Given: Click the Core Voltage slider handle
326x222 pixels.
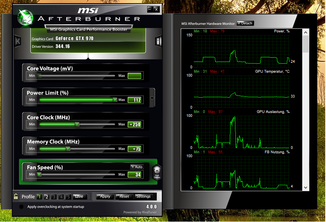Looking at the screenshot, I should [x=40, y=76].
